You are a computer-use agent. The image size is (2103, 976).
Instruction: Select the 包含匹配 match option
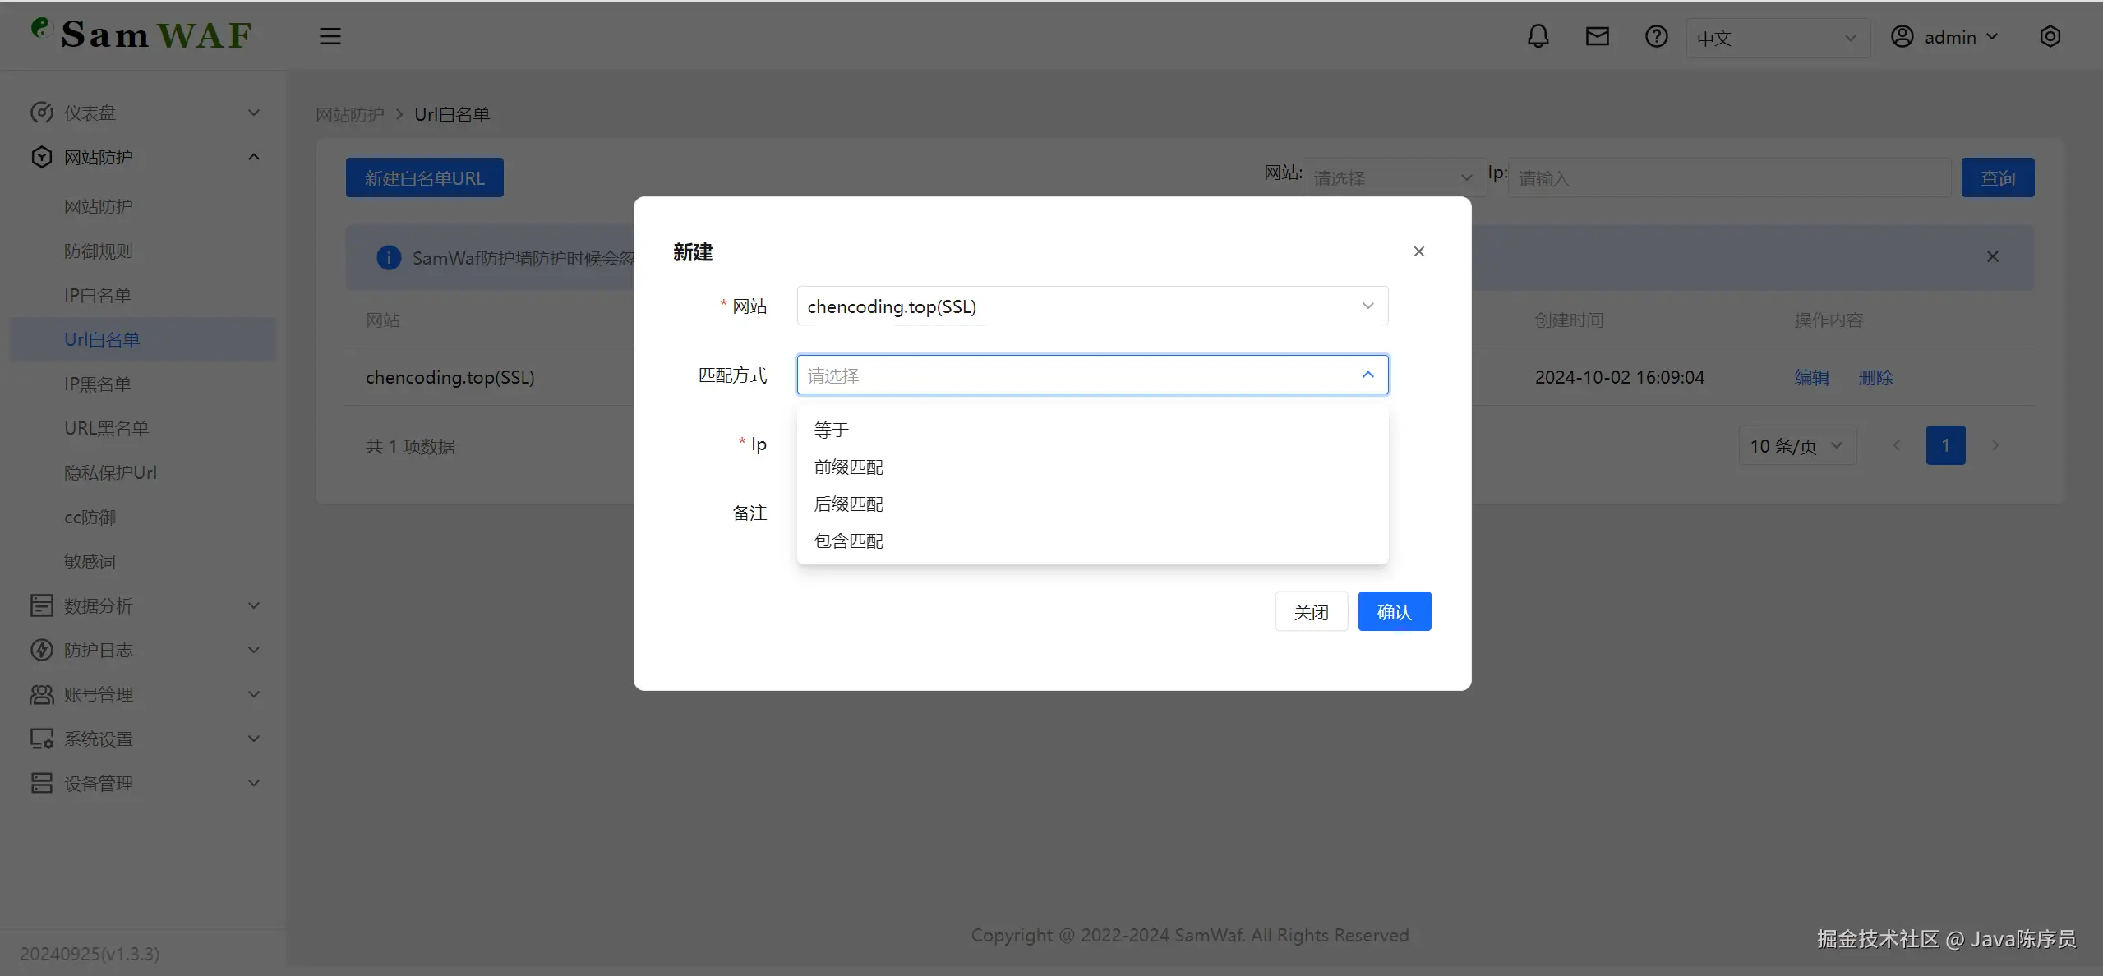click(848, 541)
